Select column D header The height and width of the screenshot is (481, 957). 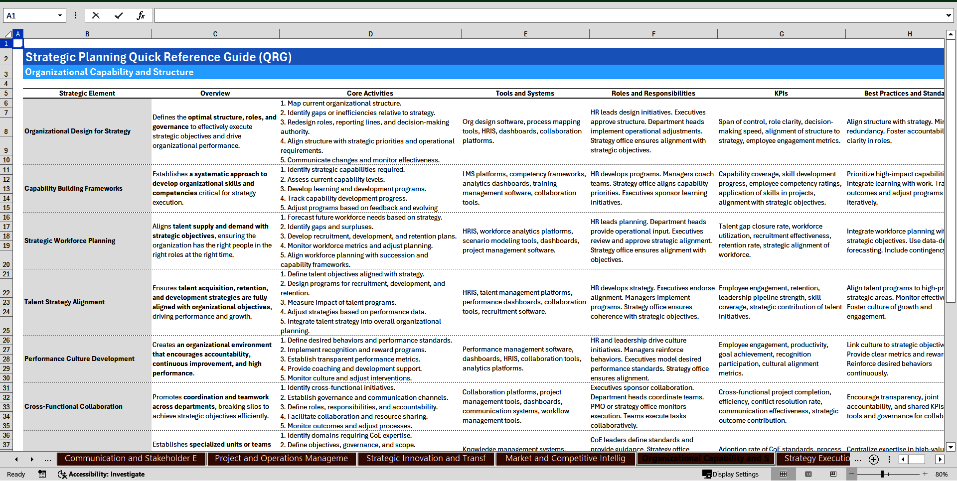click(370, 33)
